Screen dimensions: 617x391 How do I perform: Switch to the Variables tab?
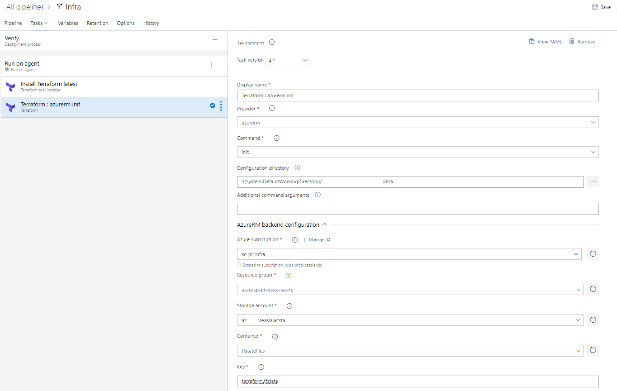[68, 23]
